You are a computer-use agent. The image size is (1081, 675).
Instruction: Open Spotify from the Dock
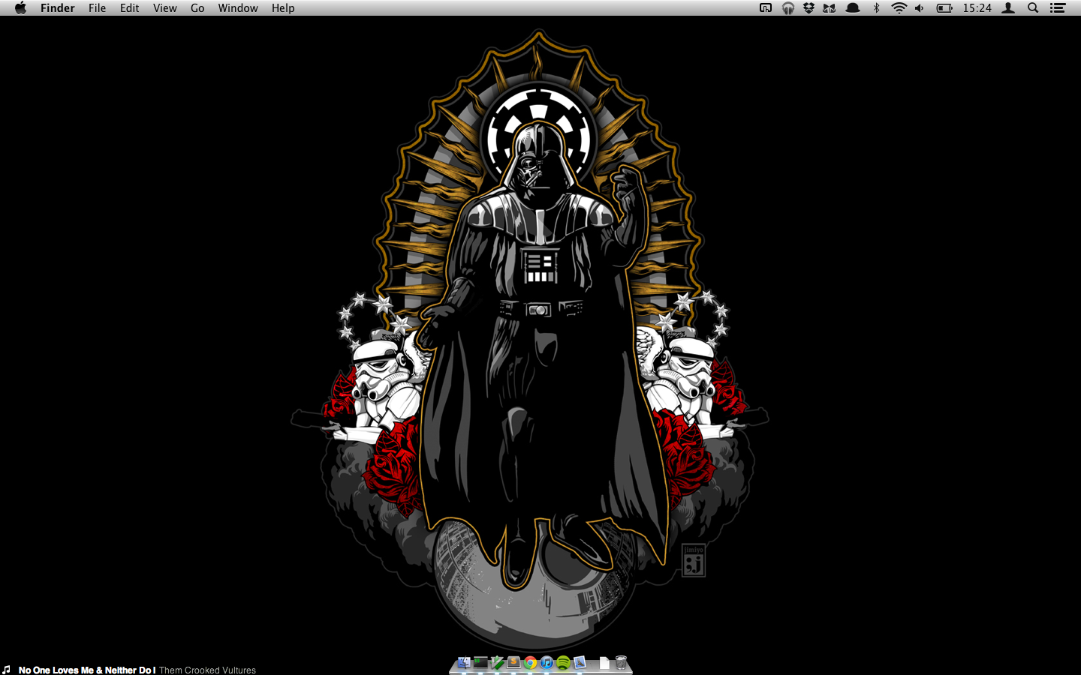(x=563, y=662)
